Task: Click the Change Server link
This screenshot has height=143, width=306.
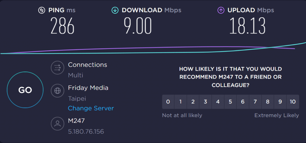Action: tap(91, 108)
